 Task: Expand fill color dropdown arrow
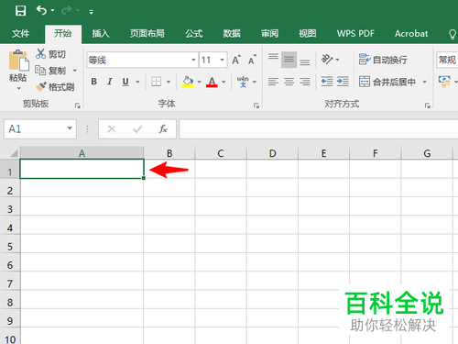point(200,82)
